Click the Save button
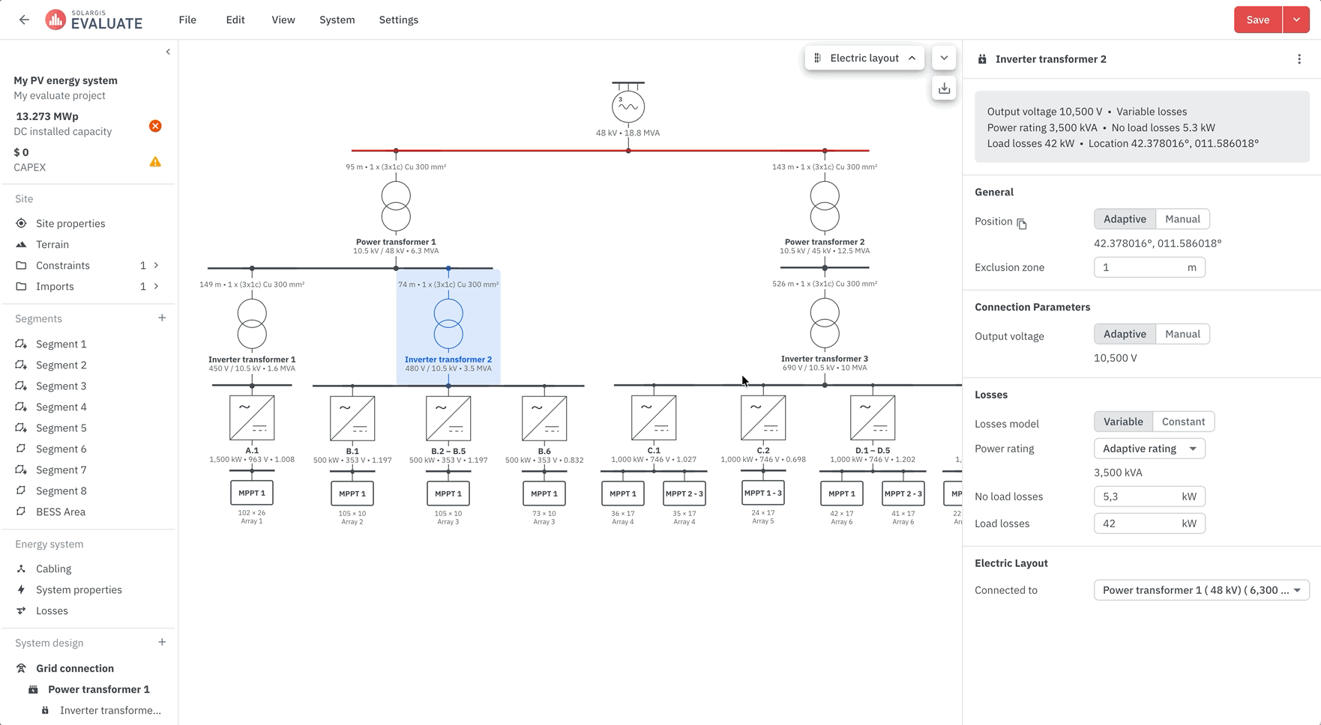This screenshot has height=725, width=1321. point(1258,20)
